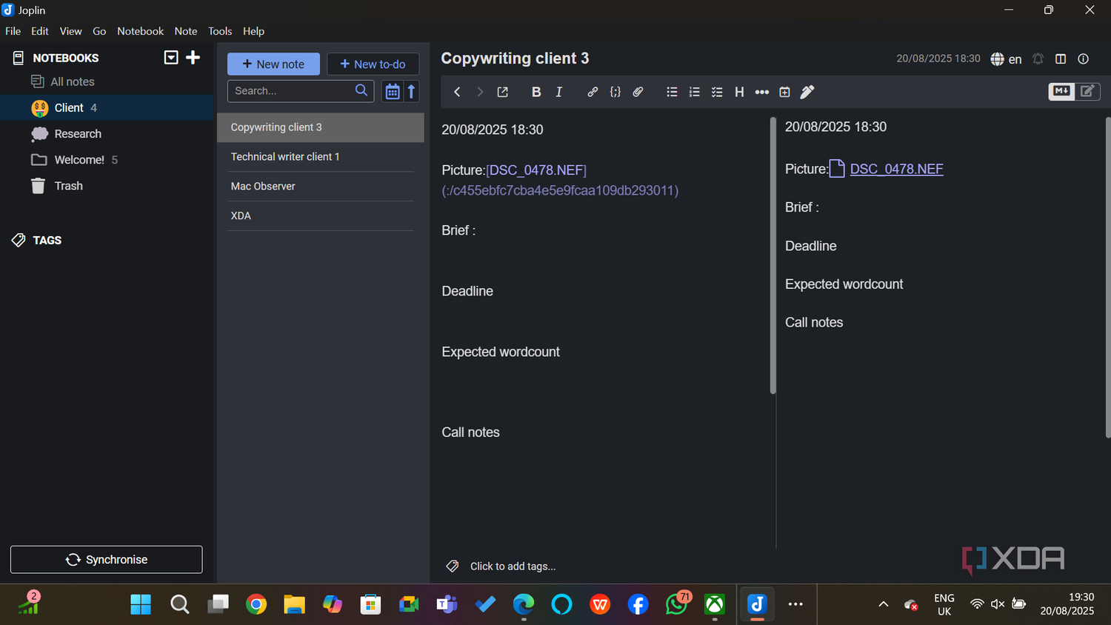The image size is (1111, 625).
Task: Open the heading style H option
Action: point(739,92)
